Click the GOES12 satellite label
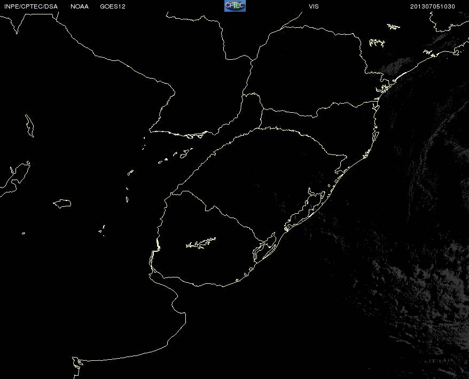The image size is (469, 379). 113,6
